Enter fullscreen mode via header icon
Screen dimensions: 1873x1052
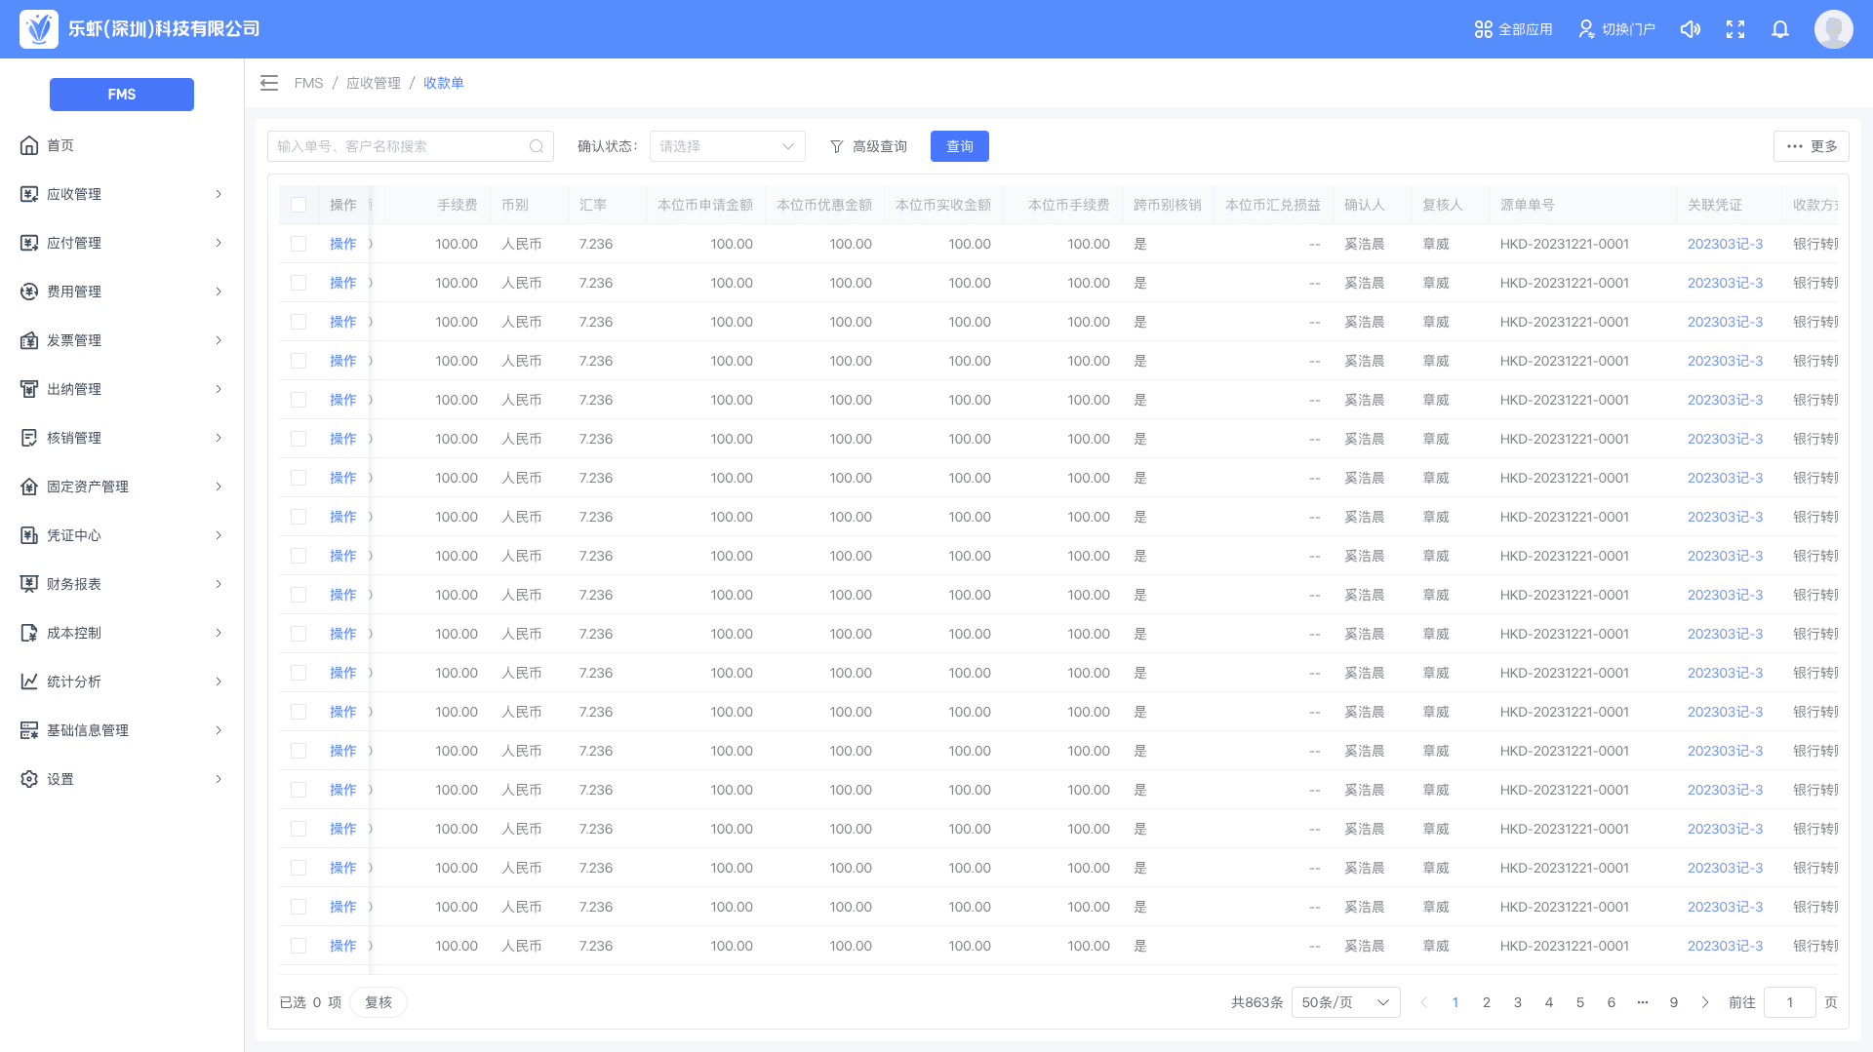click(1735, 29)
